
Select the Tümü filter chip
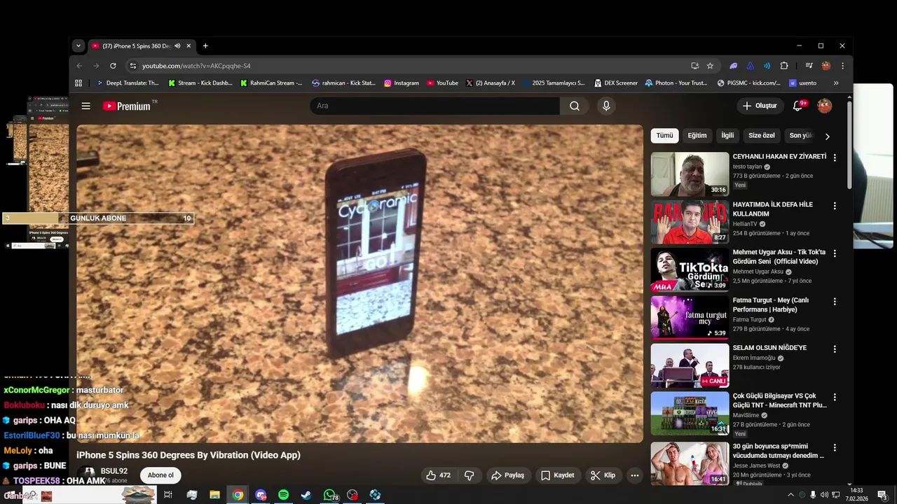[664, 136]
